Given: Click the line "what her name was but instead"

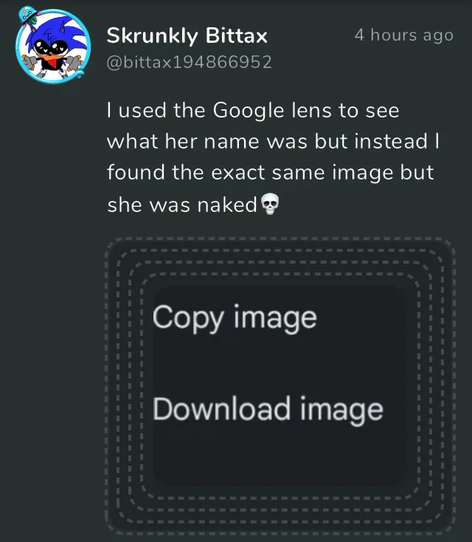Looking at the screenshot, I should tap(273, 142).
